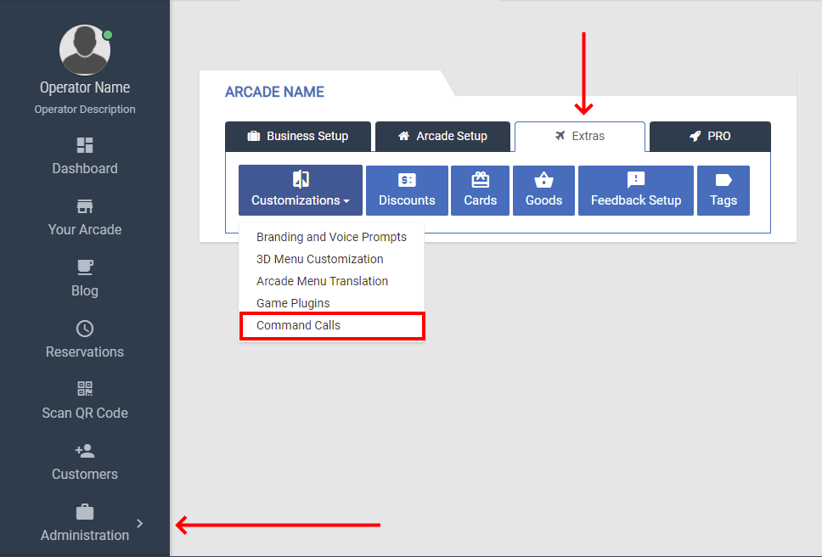Open the Tags text label
The width and height of the screenshot is (822, 557).
(x=723, y=200)
